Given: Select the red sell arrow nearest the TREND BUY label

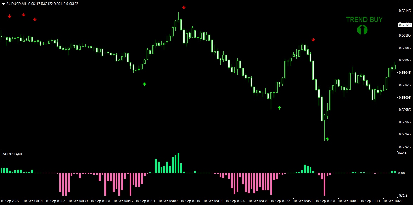Looking at the screenshot, I should 313,40.
